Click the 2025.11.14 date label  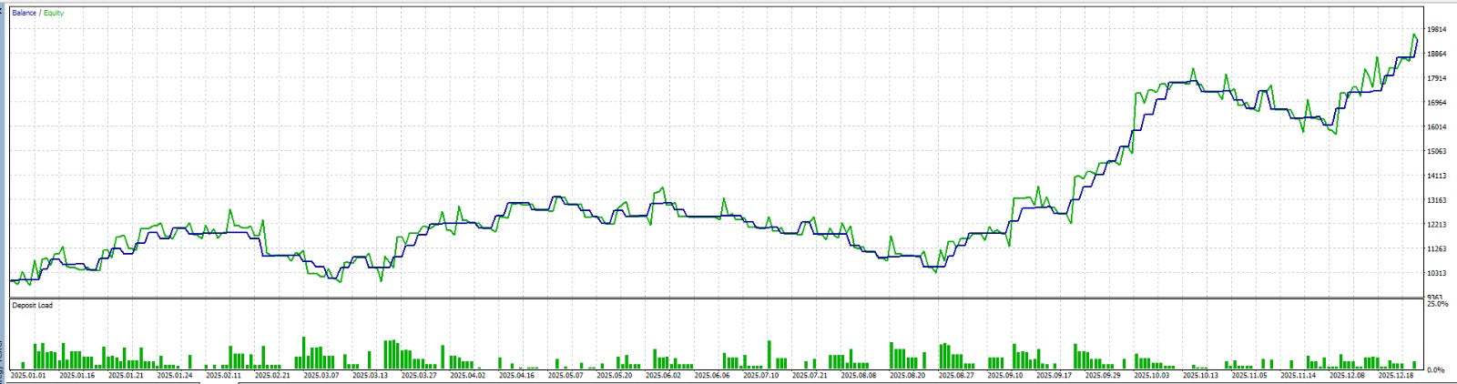pyautogui.click(x=1299, y=375)
